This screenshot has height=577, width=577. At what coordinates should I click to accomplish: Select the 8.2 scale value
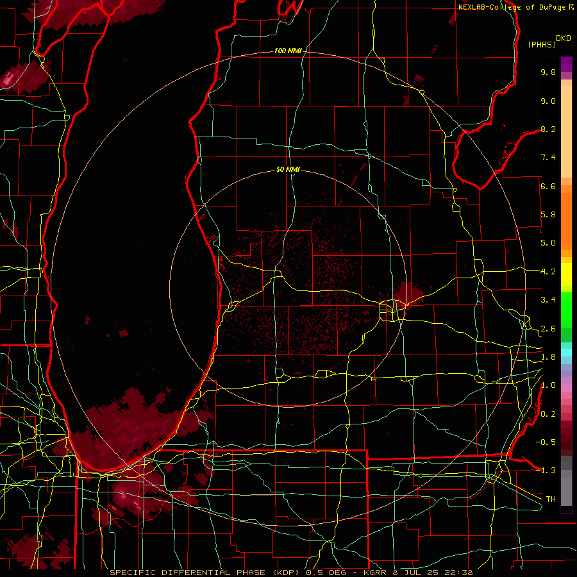click(548, 129)
